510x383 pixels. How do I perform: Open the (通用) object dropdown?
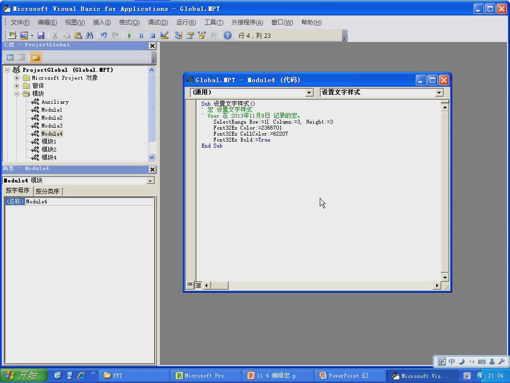(x=309, y=92)
